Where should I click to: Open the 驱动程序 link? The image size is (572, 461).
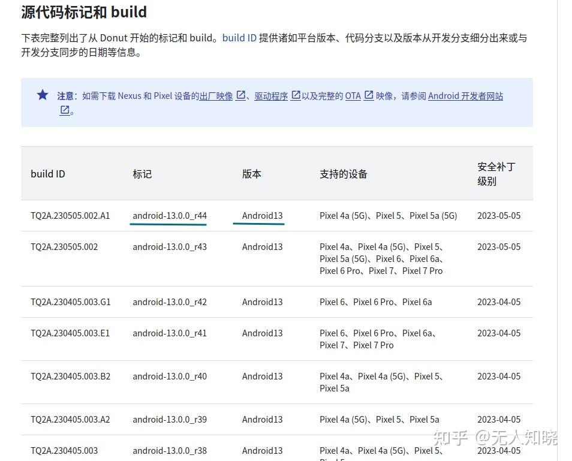coord(271,96)
